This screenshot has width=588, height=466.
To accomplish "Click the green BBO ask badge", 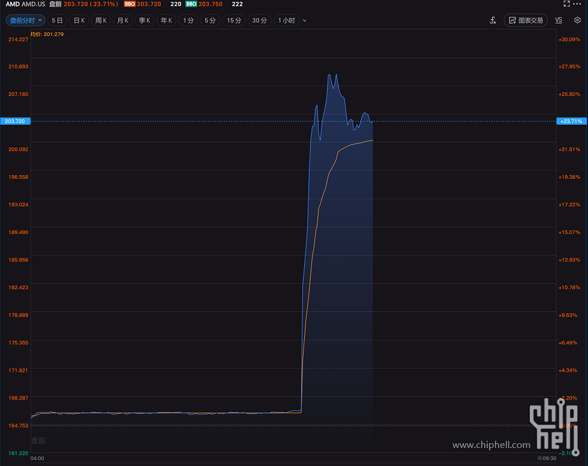I will pyautogui.click(x=191, y=4).
